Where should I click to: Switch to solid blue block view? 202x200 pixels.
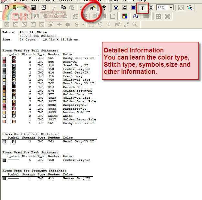pos(133,8)
